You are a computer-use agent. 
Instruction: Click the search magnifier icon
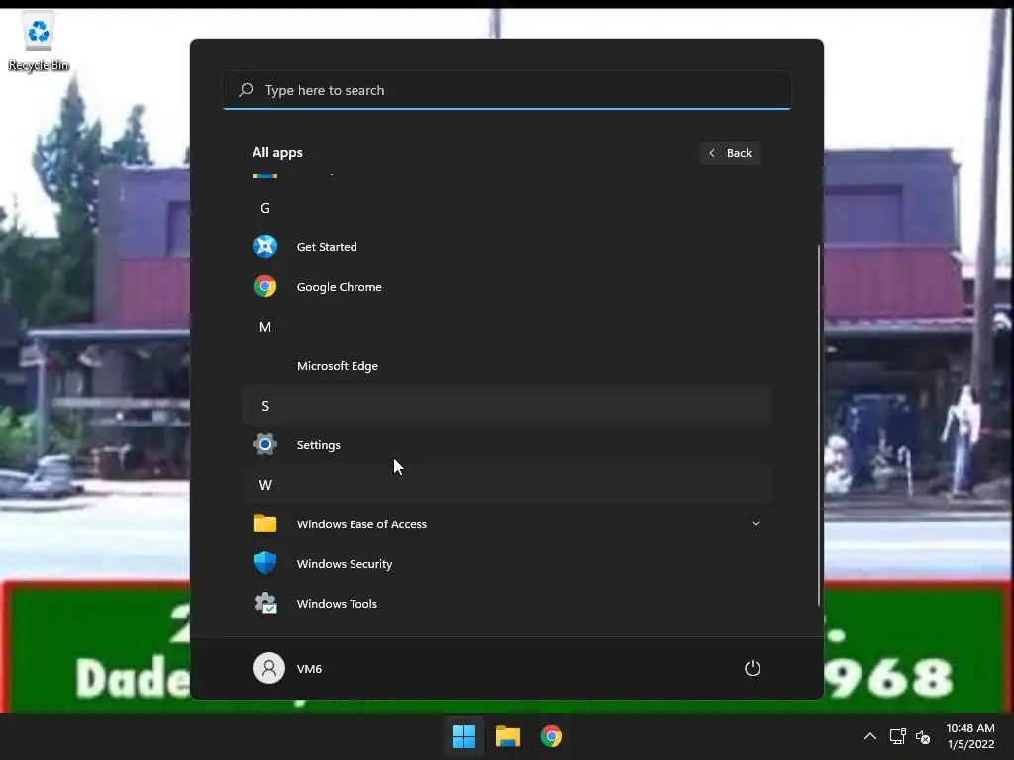point(246,90)
